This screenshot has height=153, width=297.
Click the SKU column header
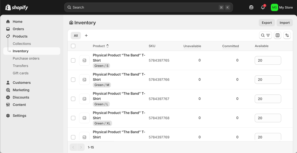[x=152, y=46]
